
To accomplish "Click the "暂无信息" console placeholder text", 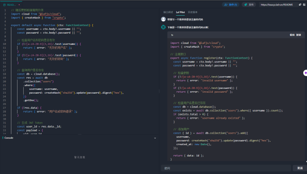I will (80, 157).
